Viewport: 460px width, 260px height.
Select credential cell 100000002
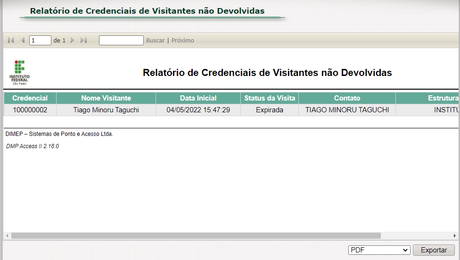[30, 110]
